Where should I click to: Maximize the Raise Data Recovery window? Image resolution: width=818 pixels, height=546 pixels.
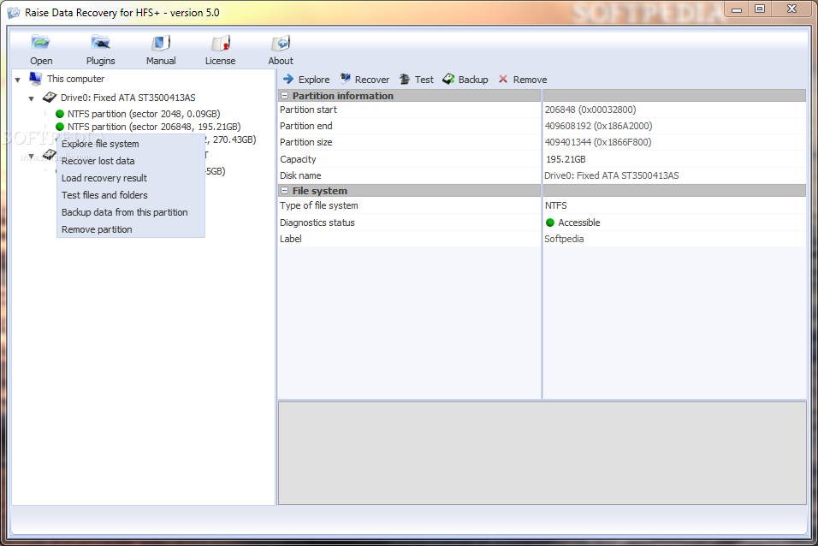coord(760,9)
